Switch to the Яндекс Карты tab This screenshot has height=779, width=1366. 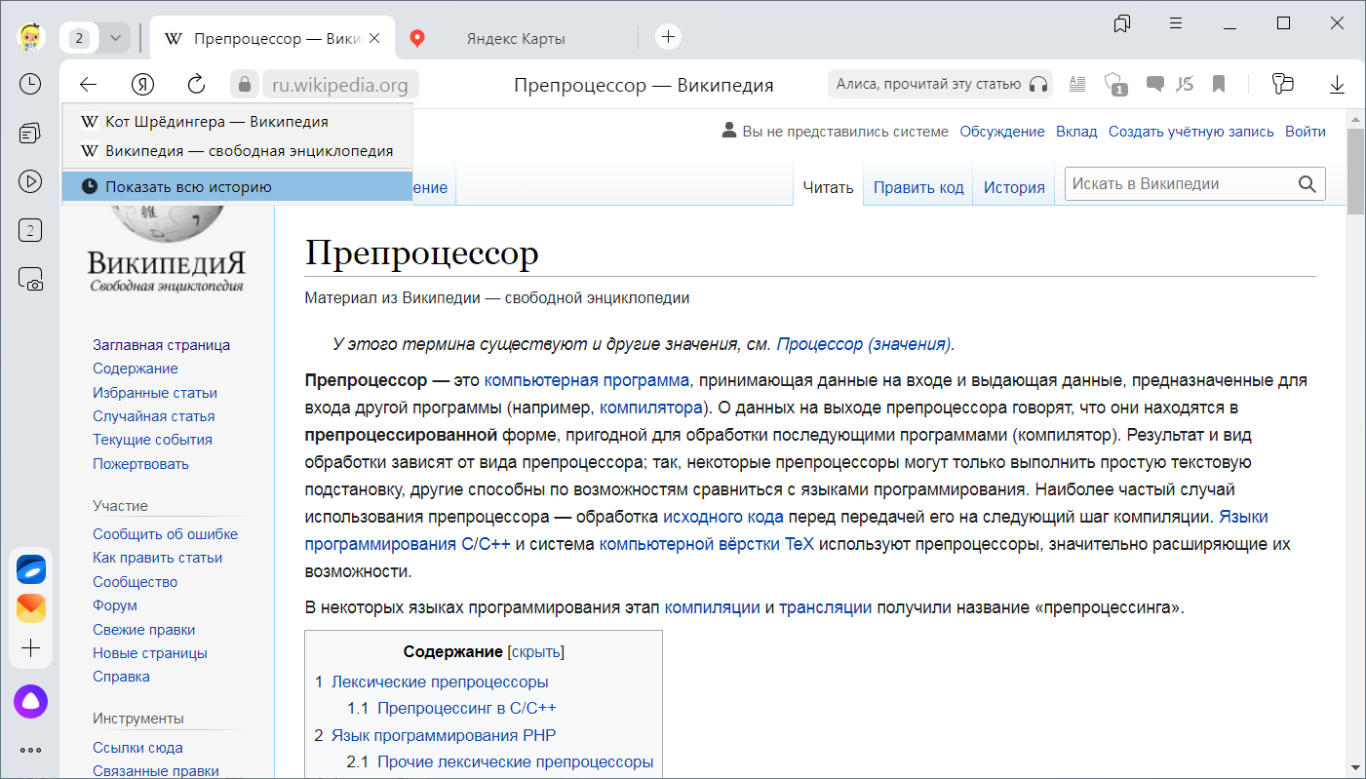515,39
